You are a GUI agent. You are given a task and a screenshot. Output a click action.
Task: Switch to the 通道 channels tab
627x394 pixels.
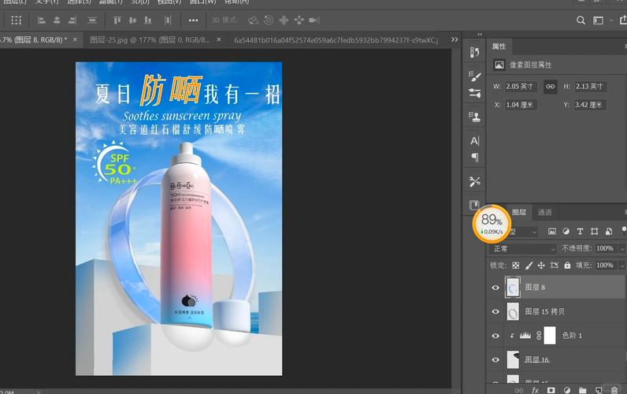click(x=544, y=213)
